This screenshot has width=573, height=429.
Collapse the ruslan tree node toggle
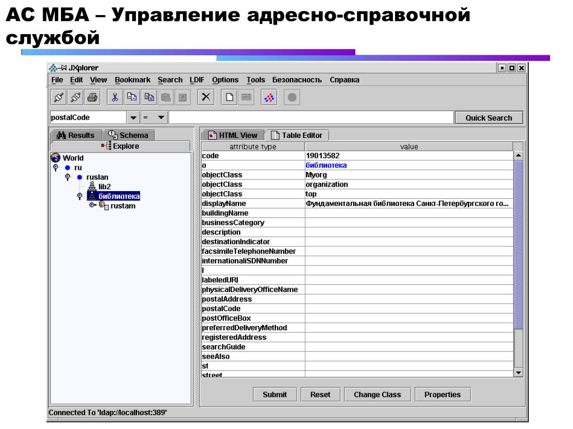click(x=68, y=177)
